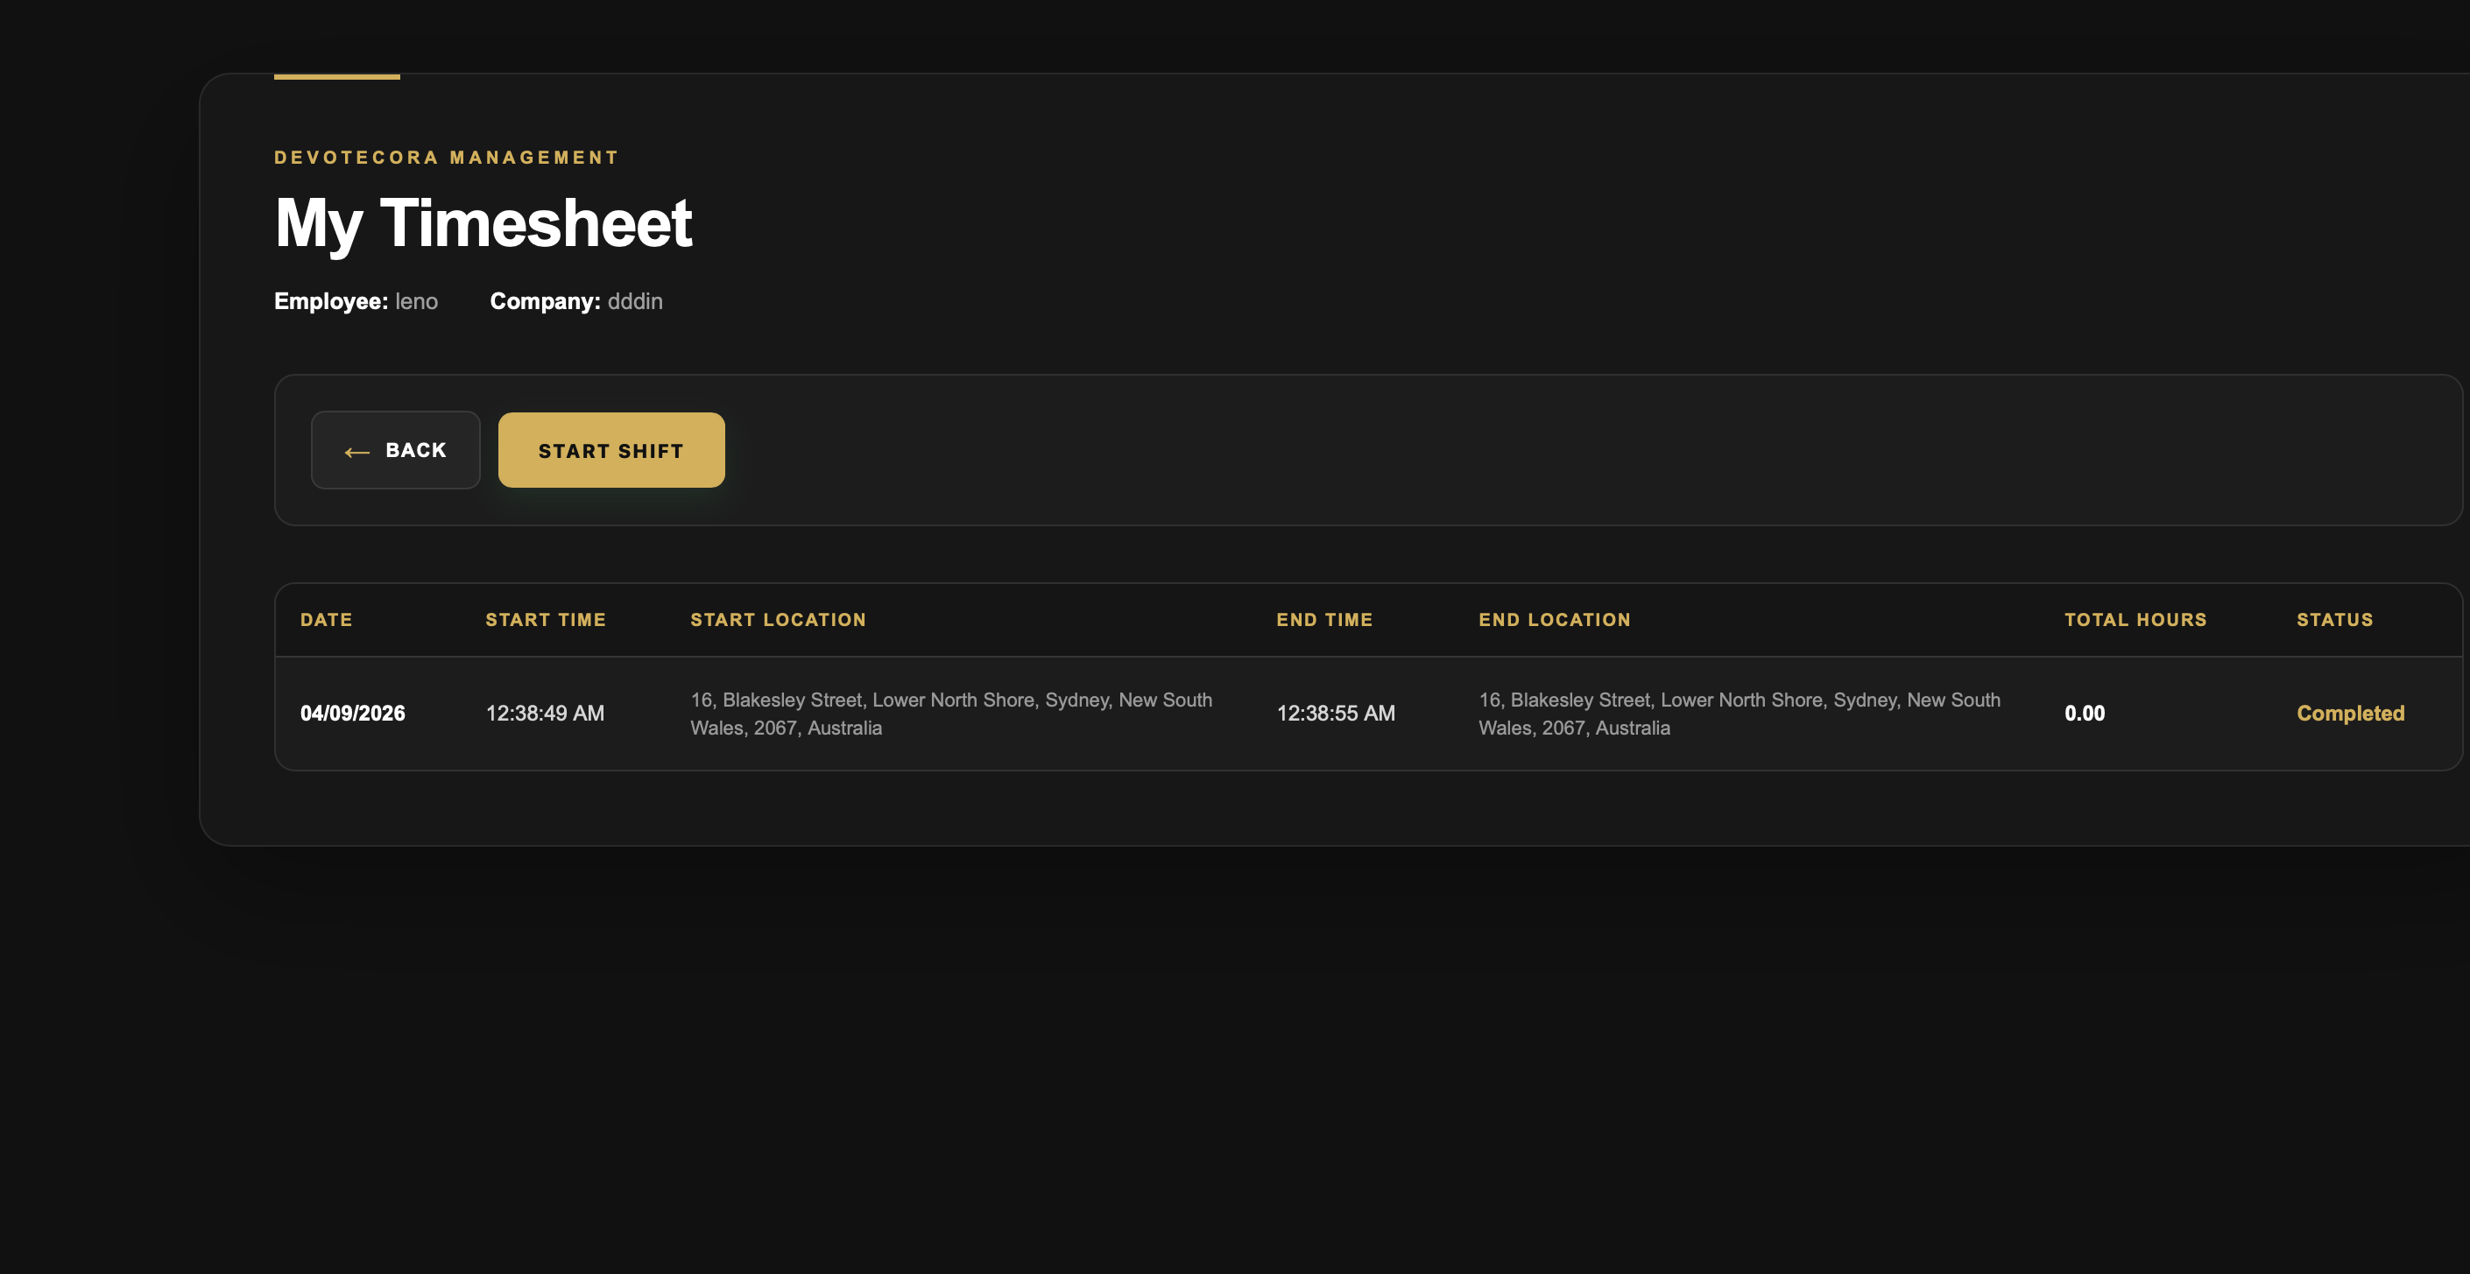The width and height of the screenshot is (2470, 1274).
Task: Select the Status column header
Action: (x=2335, y=620)
